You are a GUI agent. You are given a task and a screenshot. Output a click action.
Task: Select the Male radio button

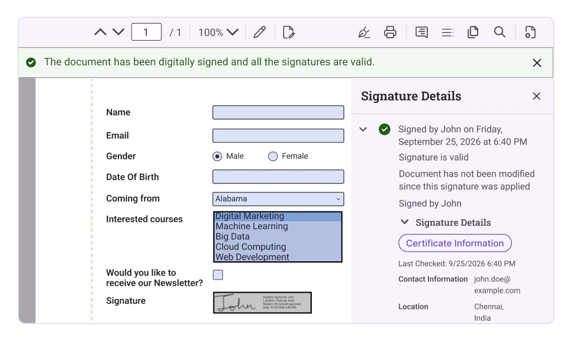pos(217,157)
